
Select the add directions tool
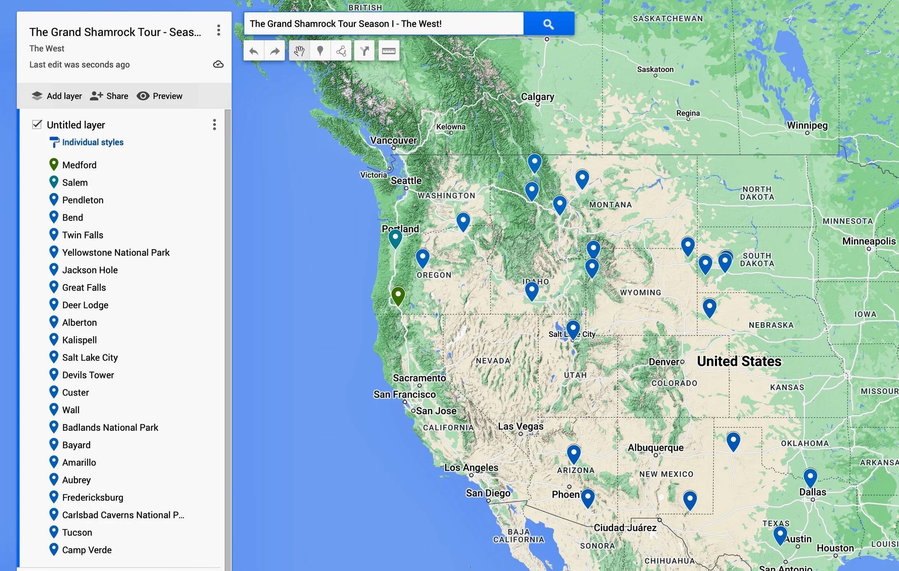click(364, 51)
